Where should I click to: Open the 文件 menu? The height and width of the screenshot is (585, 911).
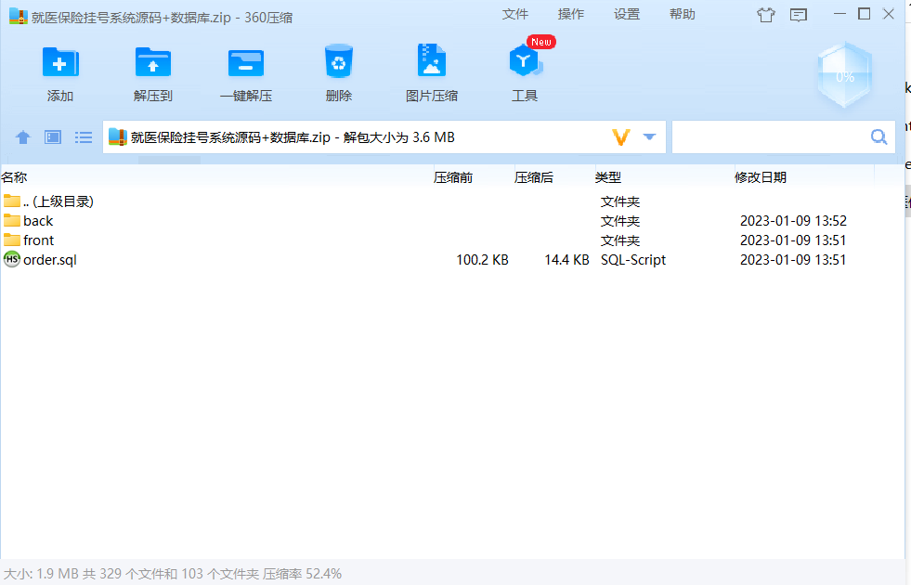point(515,14)
